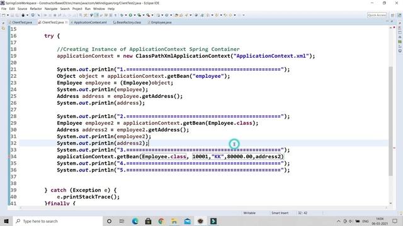This screenshot has width=403, height=226.
Task: Open the File menu
Action: [4, 9]
